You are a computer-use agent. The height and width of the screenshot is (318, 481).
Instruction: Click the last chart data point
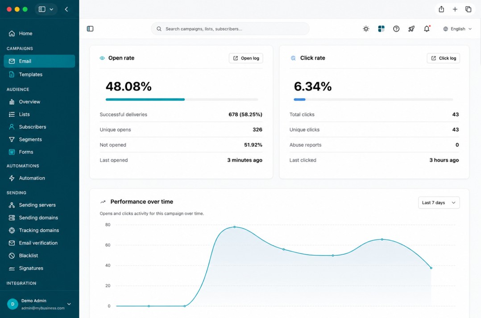pos(431,268)
